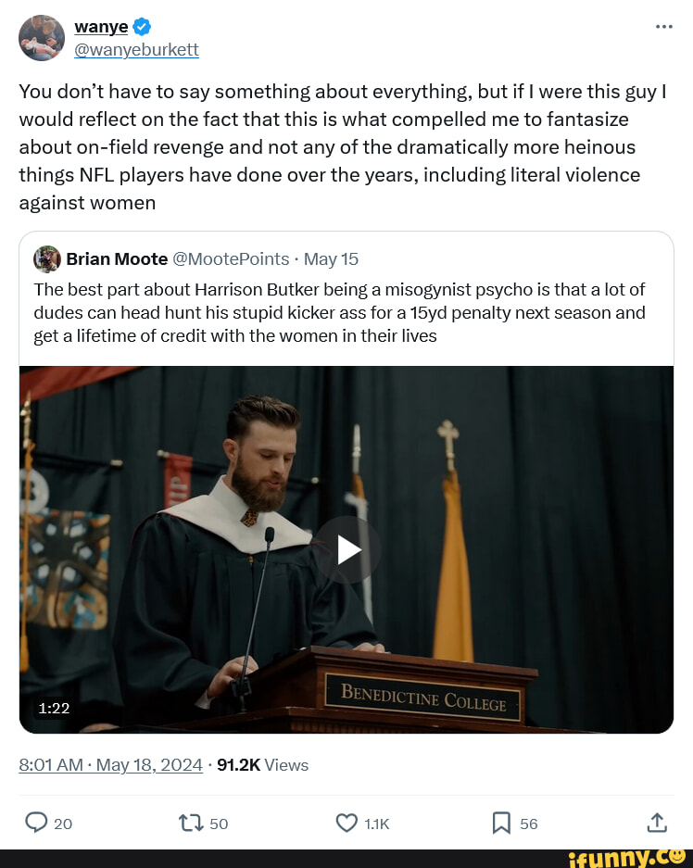Play the embedded Benedictine College video
693x868 pixels.
(x=346, y=549)
